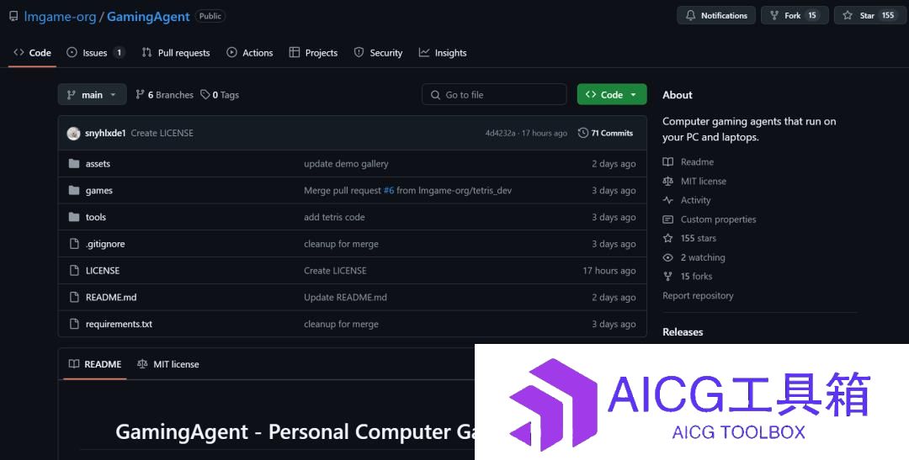
Task: Click the .gitignore file icon
Action: pyautogui.click(x=73, y=244)
